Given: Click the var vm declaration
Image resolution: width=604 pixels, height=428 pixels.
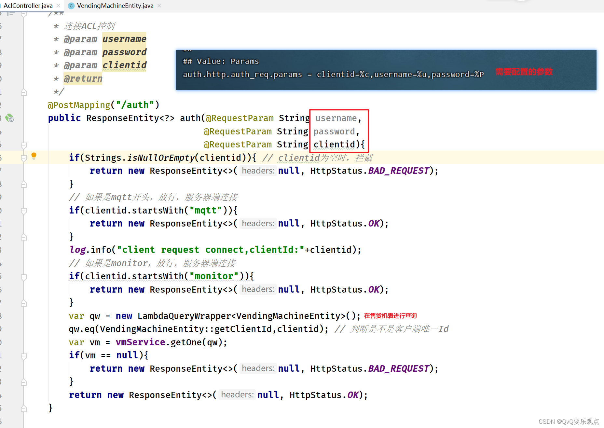Looking at the screenshot, I should coord(84,342).
